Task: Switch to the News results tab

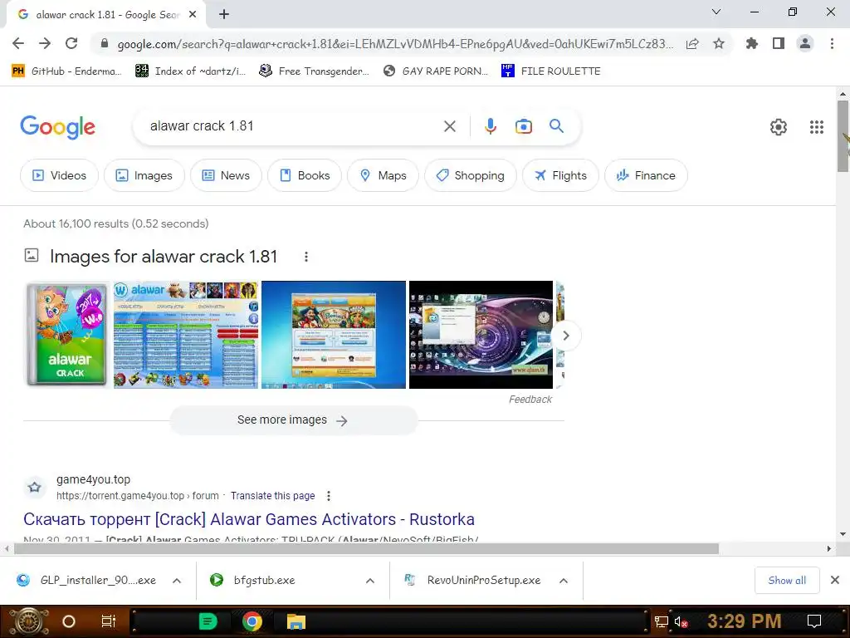Action: coord(226,175)
